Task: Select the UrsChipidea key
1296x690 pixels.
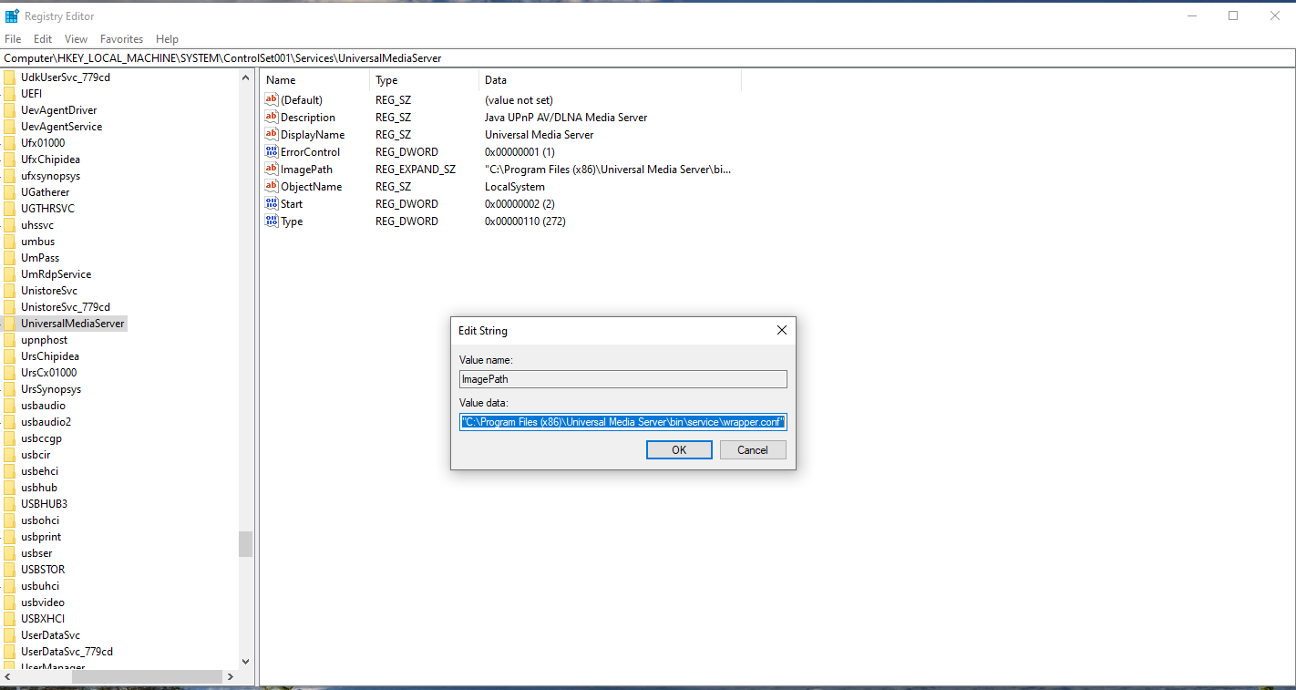Action: pos(50,356)
